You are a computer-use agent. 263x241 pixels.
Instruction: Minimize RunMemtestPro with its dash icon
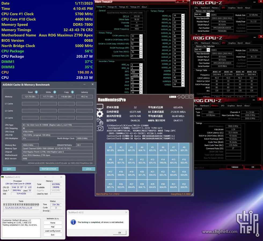(x=187, y=97)
